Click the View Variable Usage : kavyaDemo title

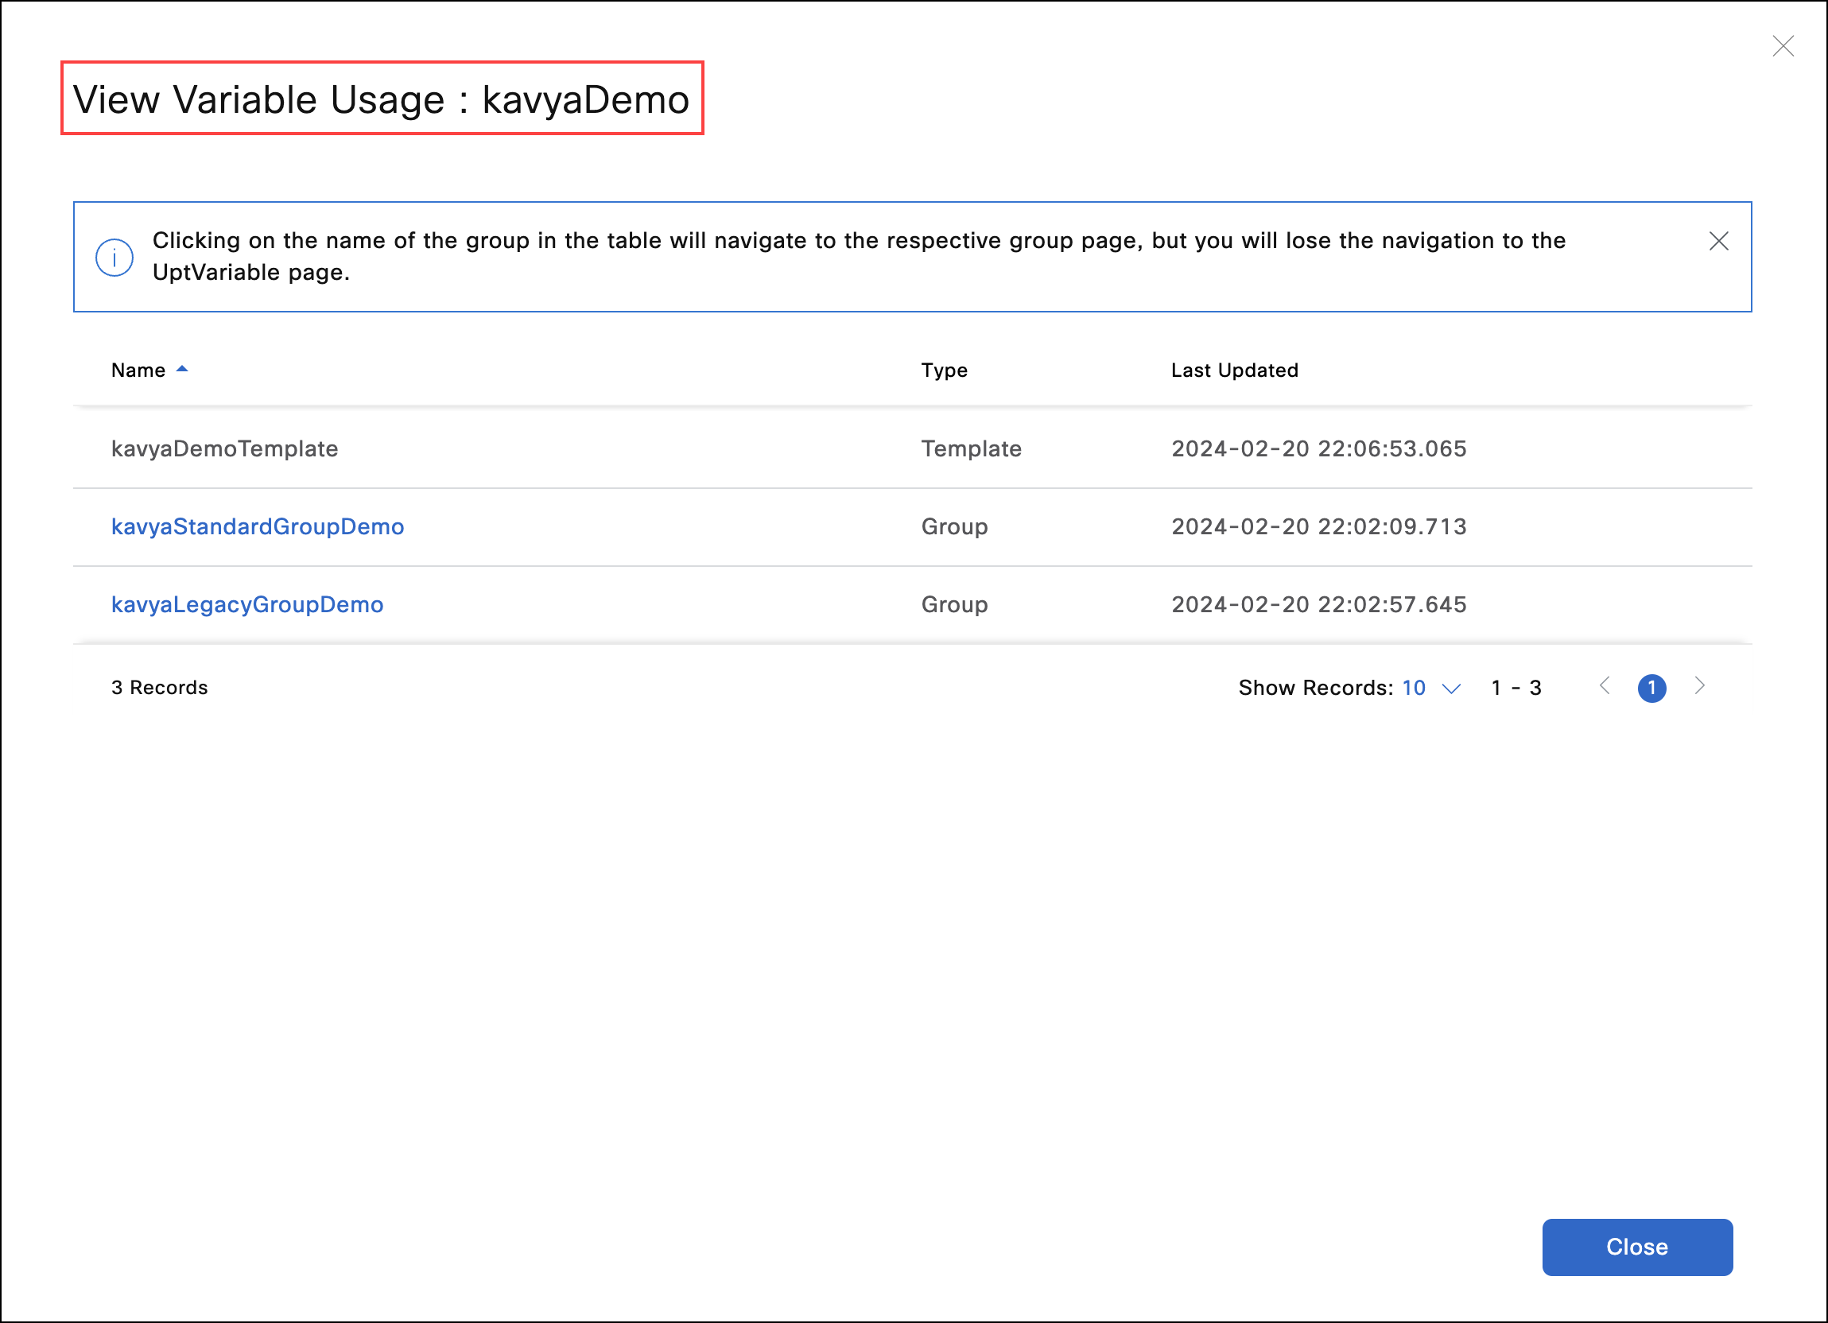coord(381,99)
